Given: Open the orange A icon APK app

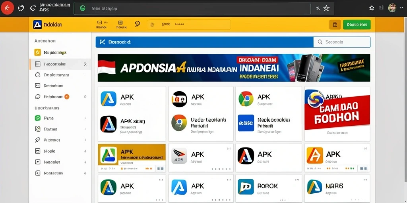Looking at the screenshot, I should click(315, 155).
